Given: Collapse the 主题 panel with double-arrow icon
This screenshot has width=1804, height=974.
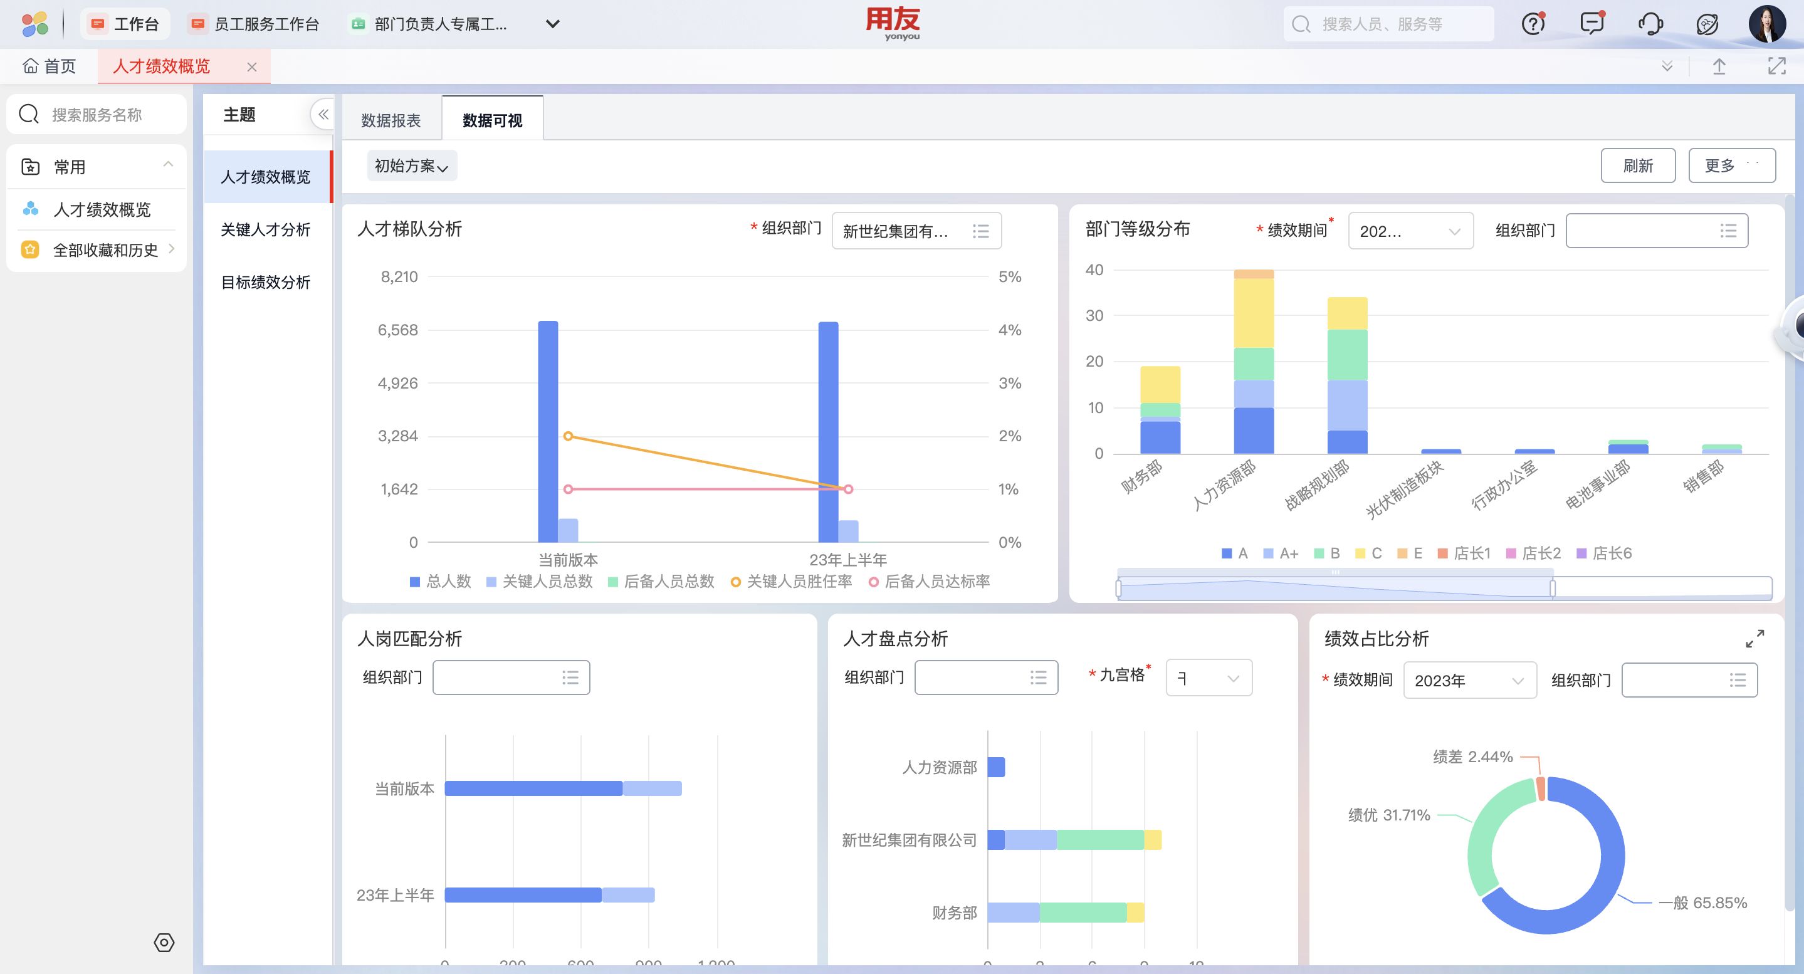Looking at the screenshot, I should point(323,114).
